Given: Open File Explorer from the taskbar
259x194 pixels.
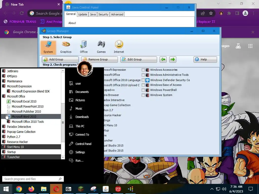Looking at the screenshot, I should [44, 189].
